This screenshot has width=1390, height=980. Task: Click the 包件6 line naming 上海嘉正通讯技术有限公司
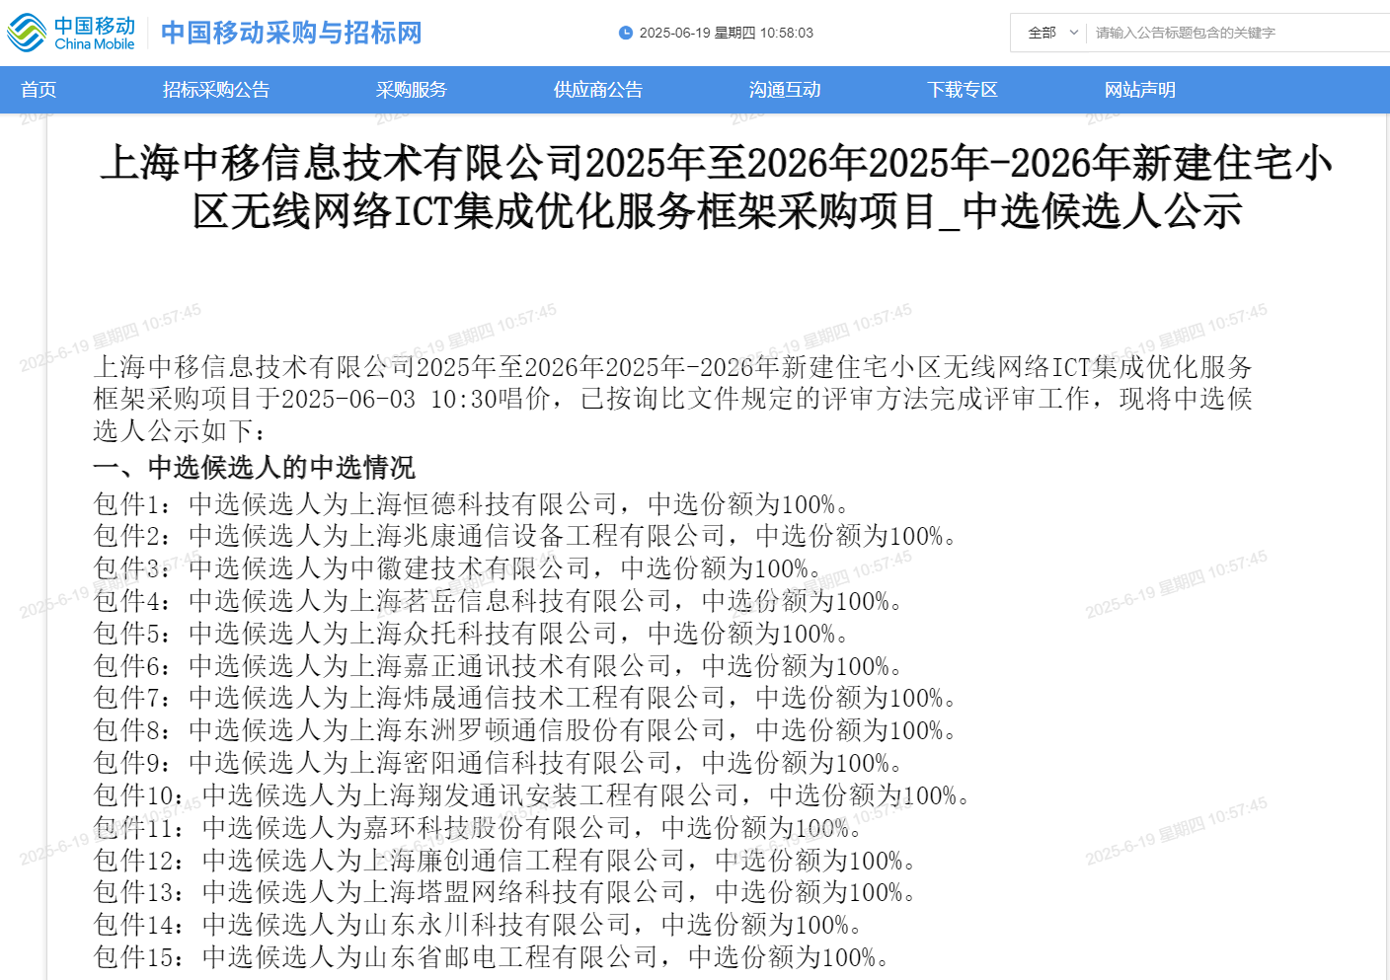pos(499,666)
